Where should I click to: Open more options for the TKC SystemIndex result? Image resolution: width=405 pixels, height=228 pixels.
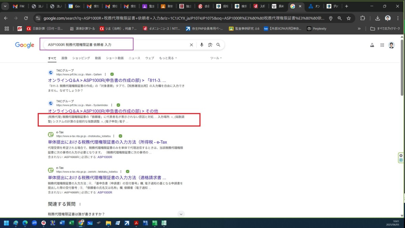[x=111, y=105]
